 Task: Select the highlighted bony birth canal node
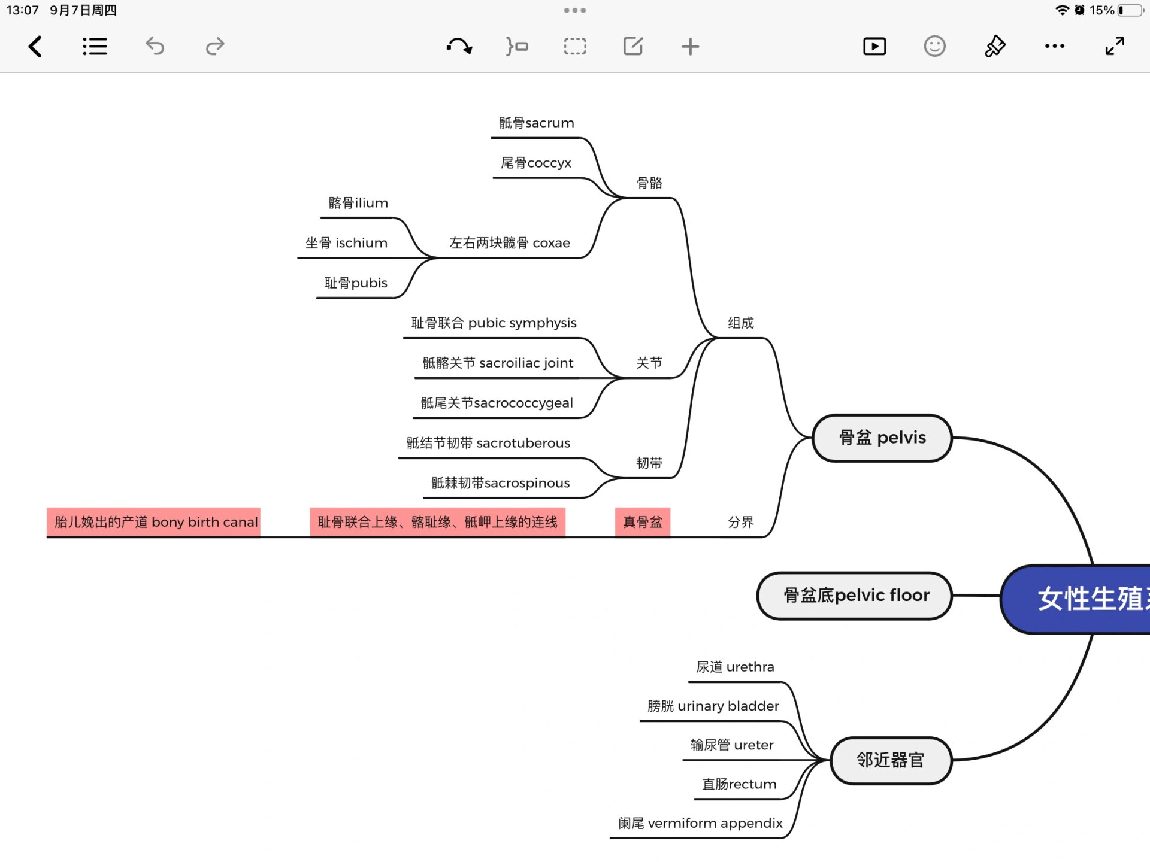click(x=154, y=522)
